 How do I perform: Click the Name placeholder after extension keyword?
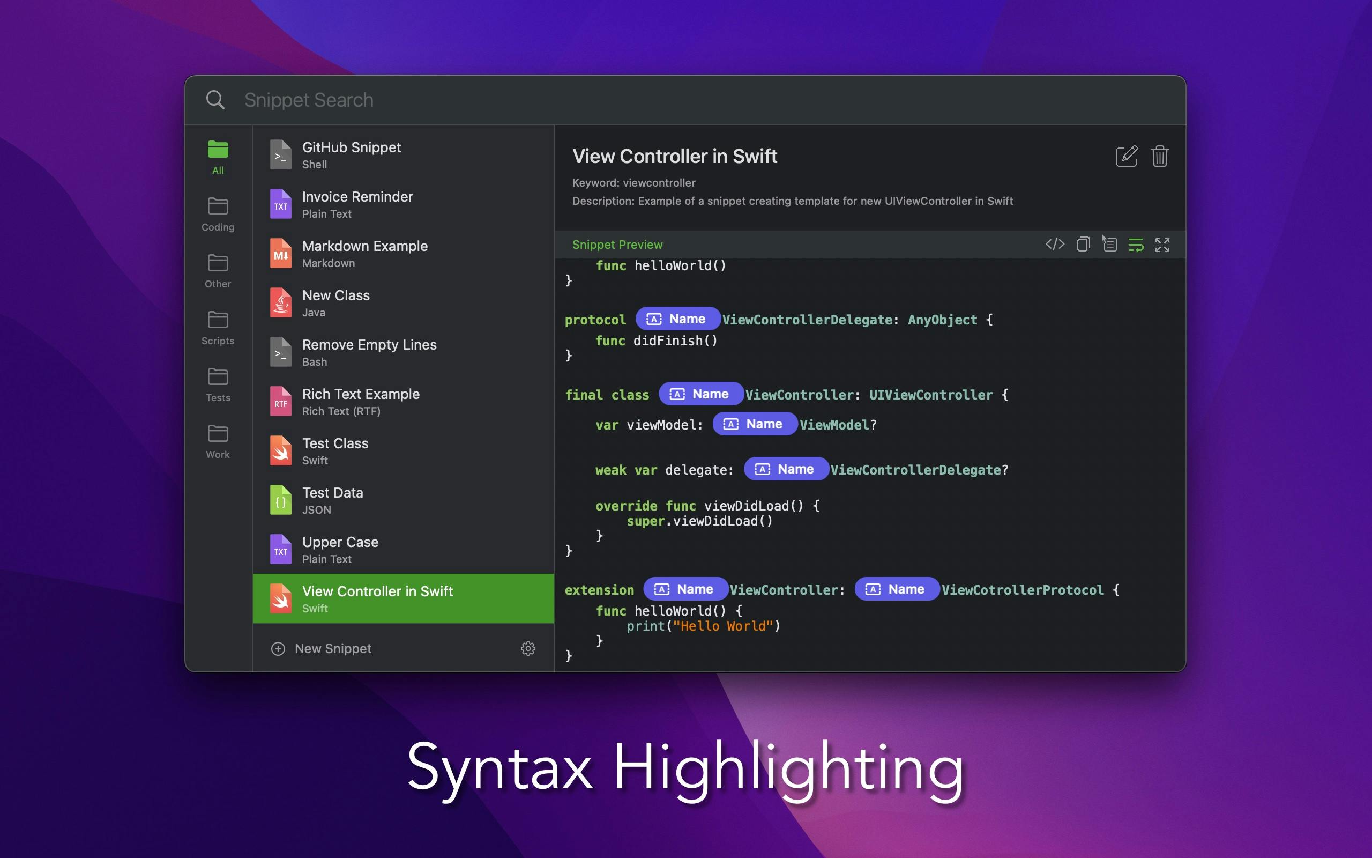tap(685, 589)
